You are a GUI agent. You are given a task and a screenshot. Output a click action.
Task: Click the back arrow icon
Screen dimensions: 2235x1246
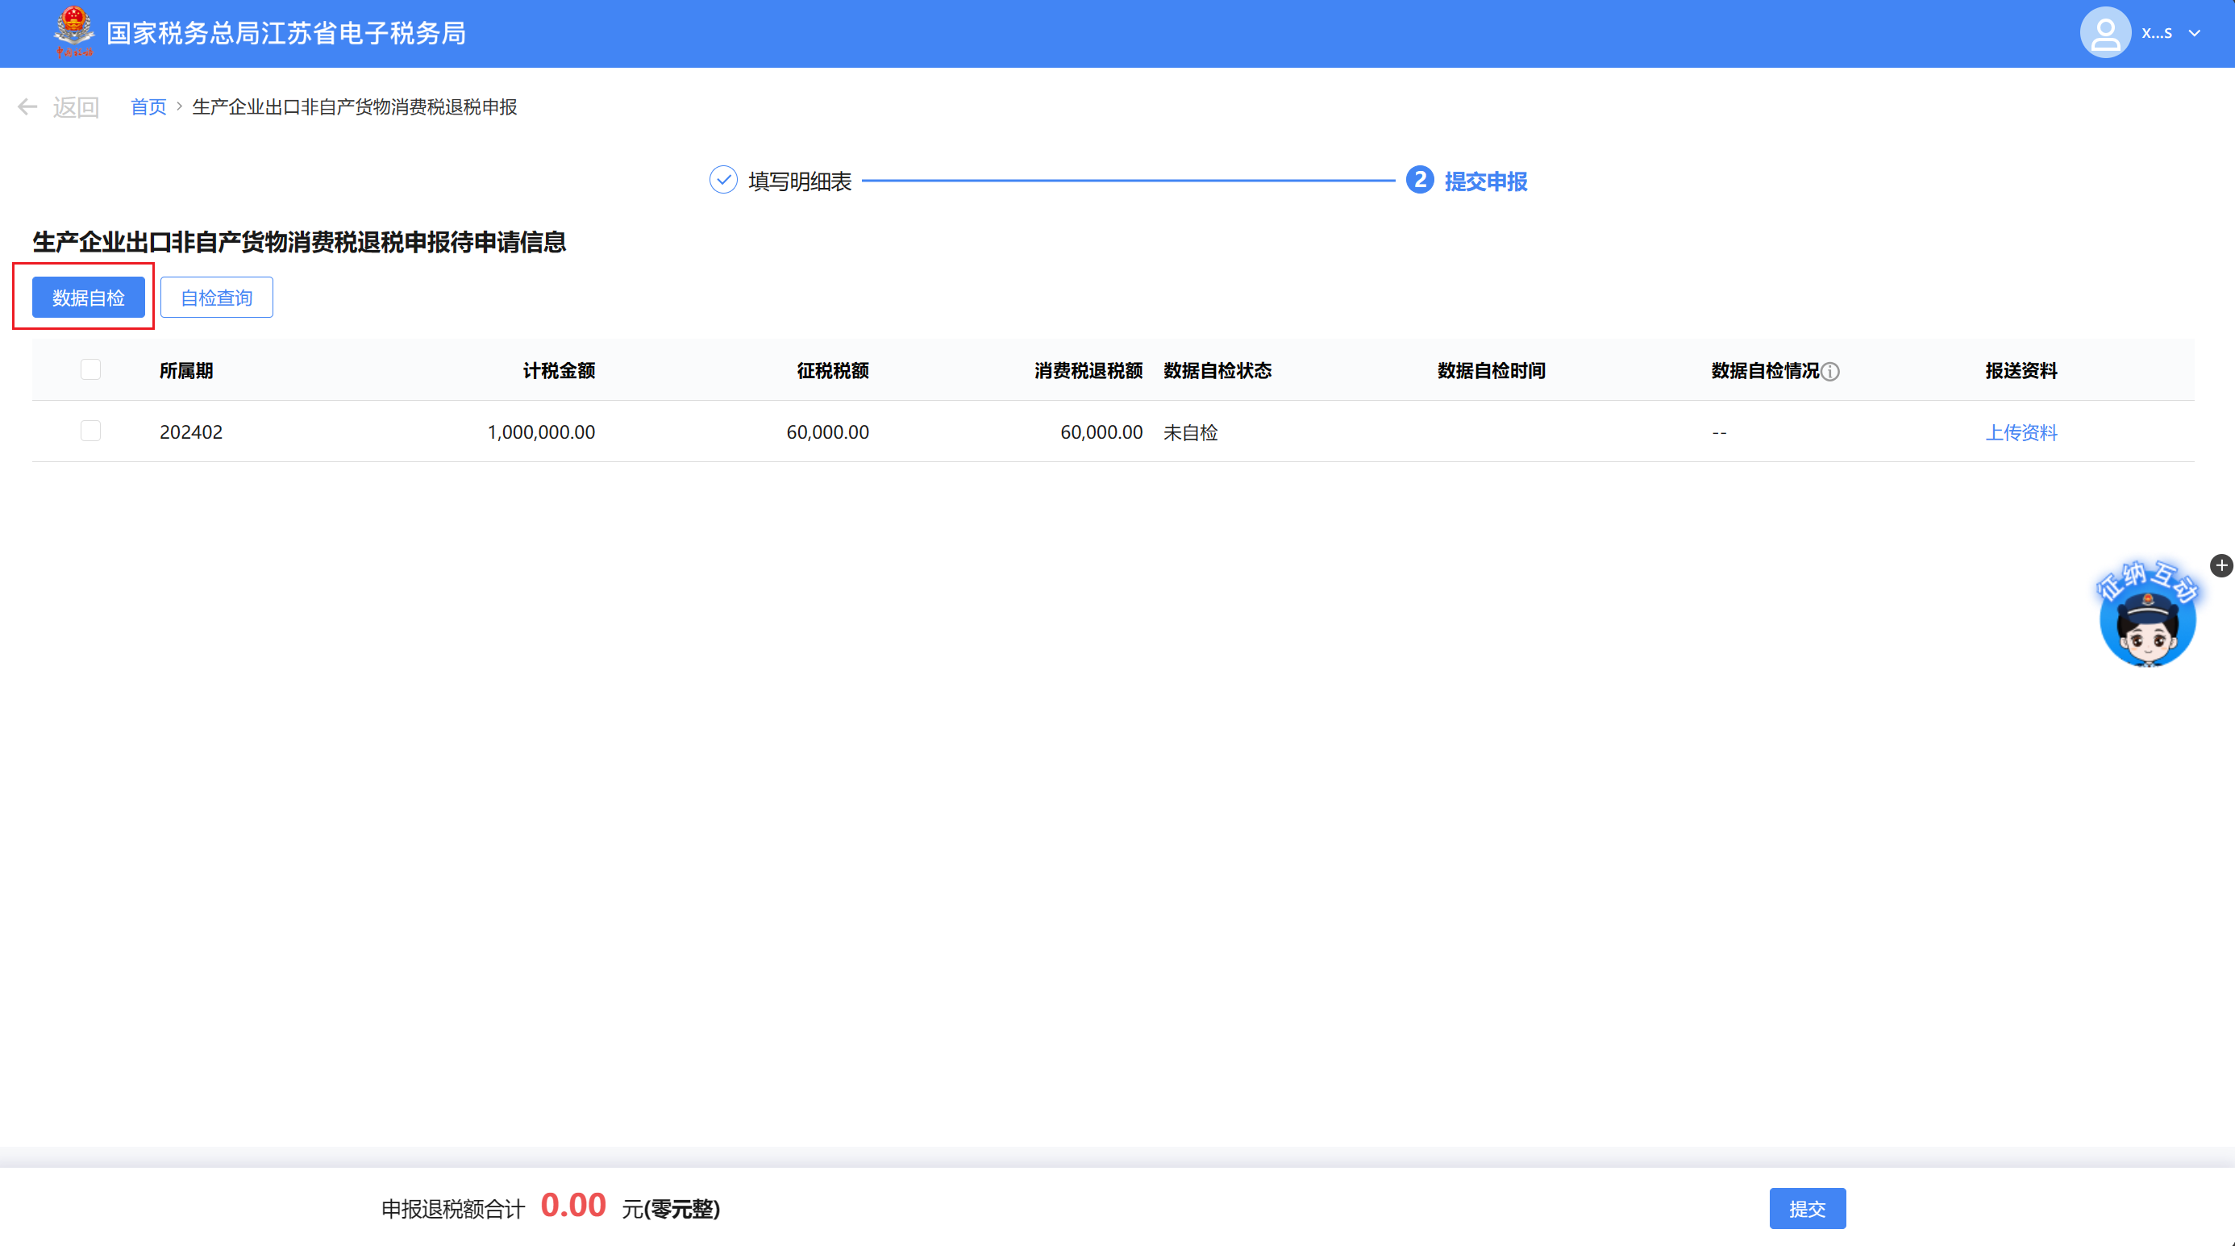[x=27, y=106]
